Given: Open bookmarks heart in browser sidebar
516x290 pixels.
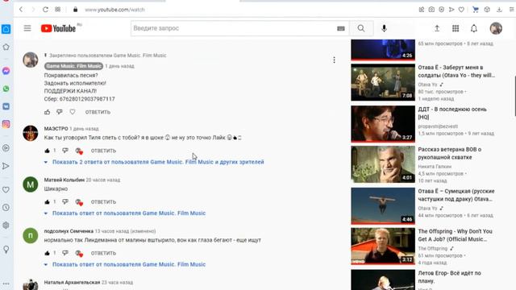Looking at the screenshot, I should pos(6,190).
